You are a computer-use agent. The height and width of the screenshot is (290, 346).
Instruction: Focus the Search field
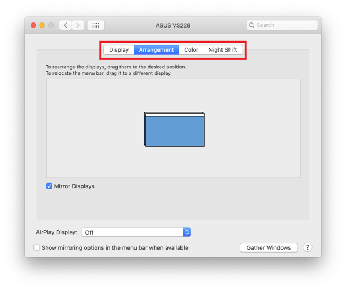tap(282, 25)
